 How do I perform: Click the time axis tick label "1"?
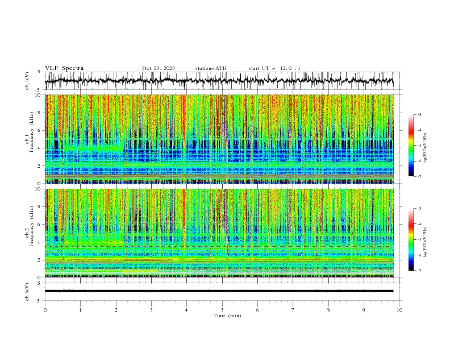coord(80,310)
